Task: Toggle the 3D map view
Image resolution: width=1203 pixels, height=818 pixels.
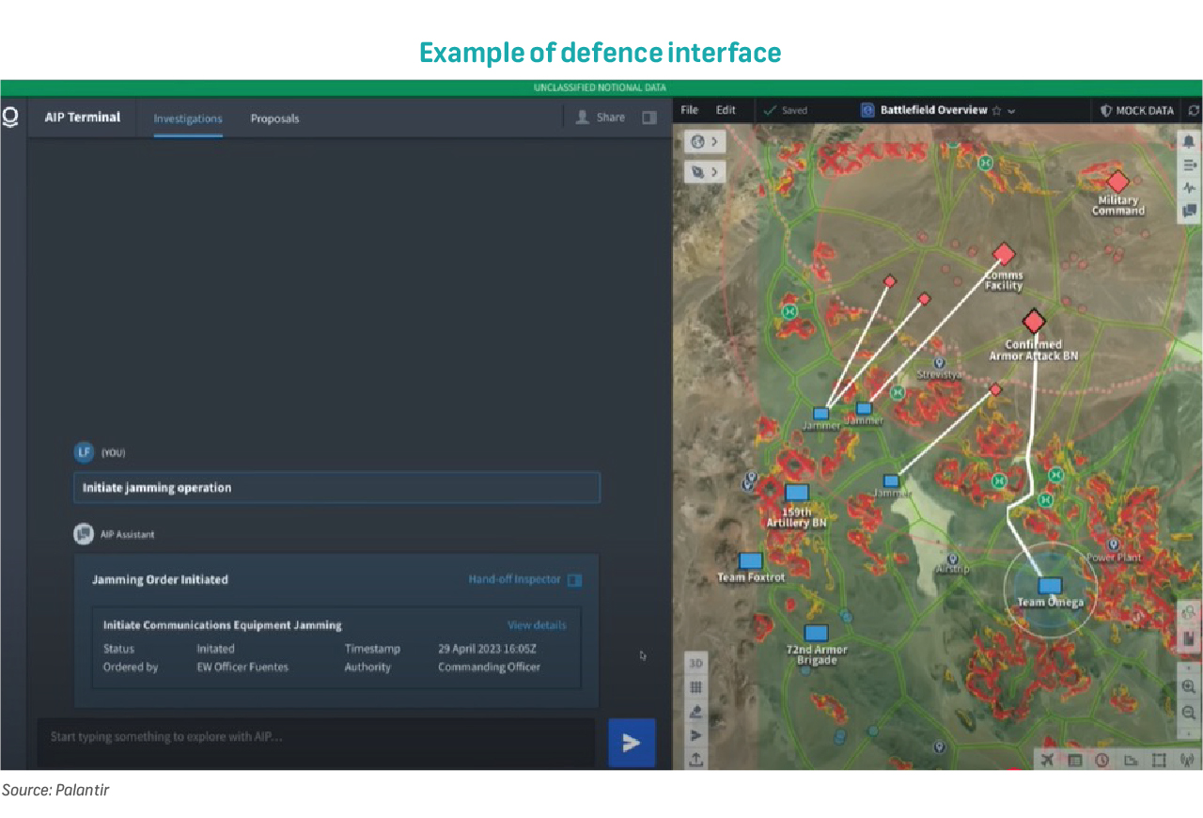Action: (x=696, y=663)
